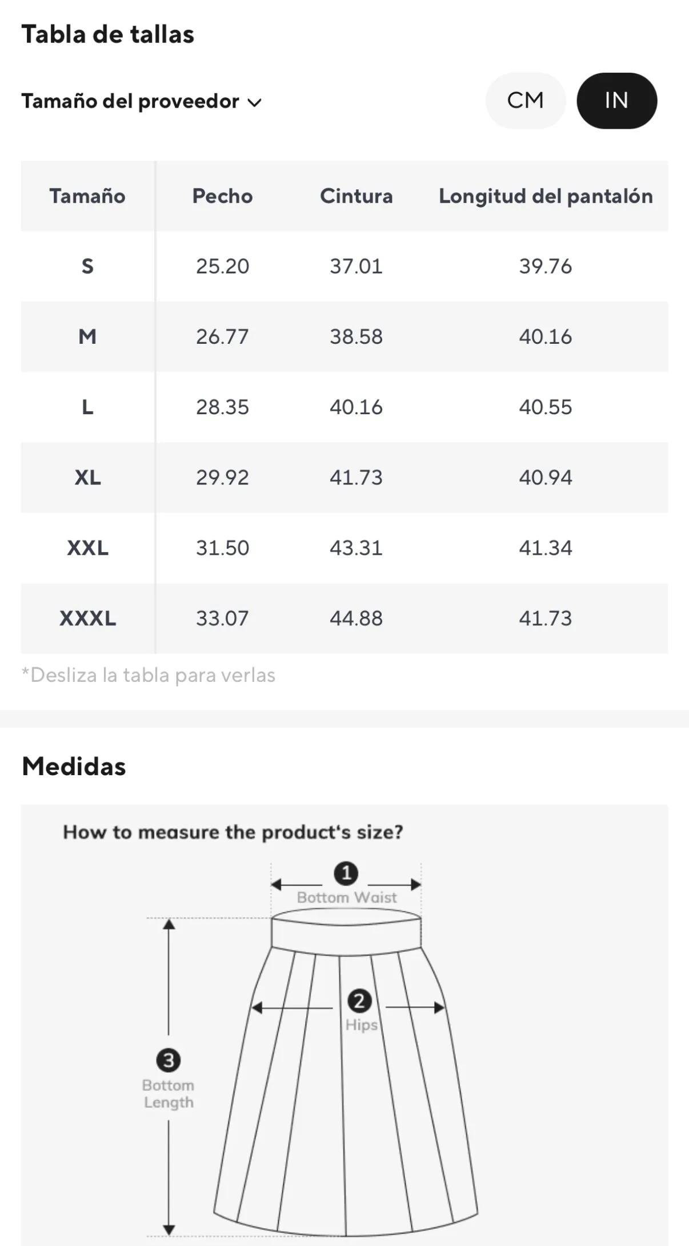Click the Tabla de tallas heading

point(108,34)
